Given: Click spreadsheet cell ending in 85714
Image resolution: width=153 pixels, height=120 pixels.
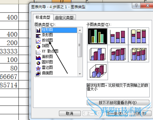Looking at the screenshot, I should (9, 84).
